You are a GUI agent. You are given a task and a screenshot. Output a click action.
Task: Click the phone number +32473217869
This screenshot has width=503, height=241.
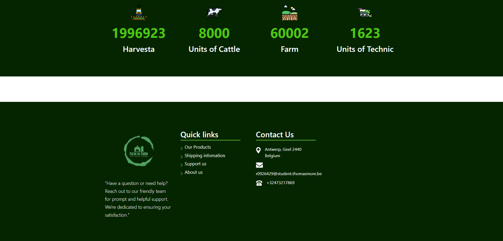[281, 183]
